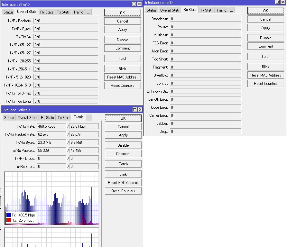Image resolution: width=287 pixels, height=247 pixels.
Task: Switch to Status tab in Overall Stats window
Action: click(8, 12)
